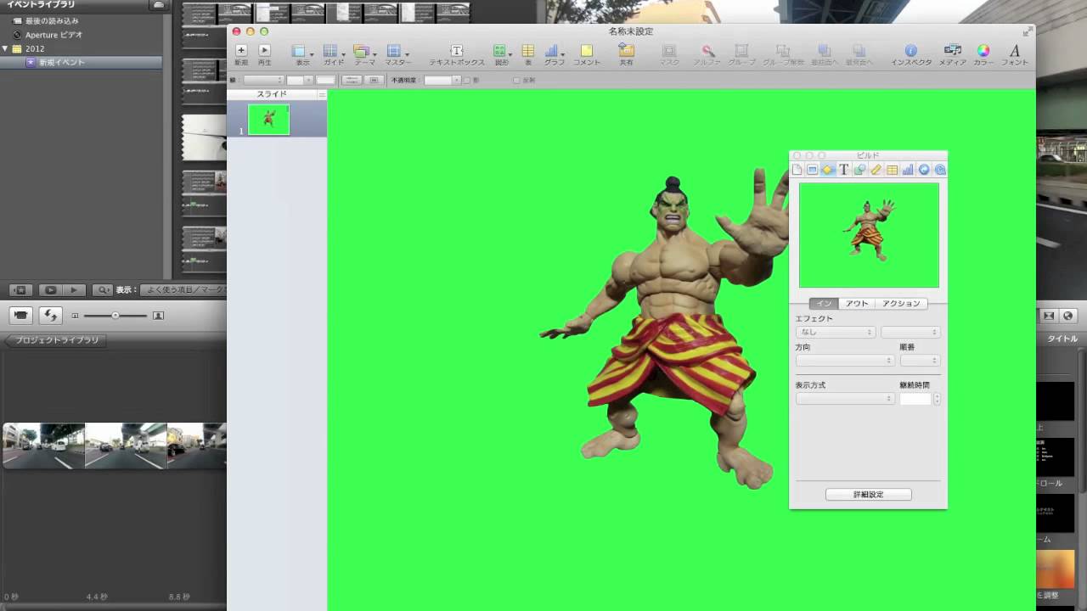This screenshot has width=1087, height=611.
Task: Open the ガイド guides dropdown
Action: [334, 55]
